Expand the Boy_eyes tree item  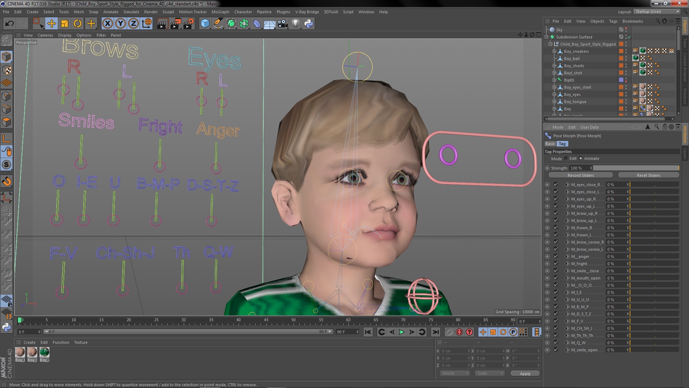click(x=554, y=94)
